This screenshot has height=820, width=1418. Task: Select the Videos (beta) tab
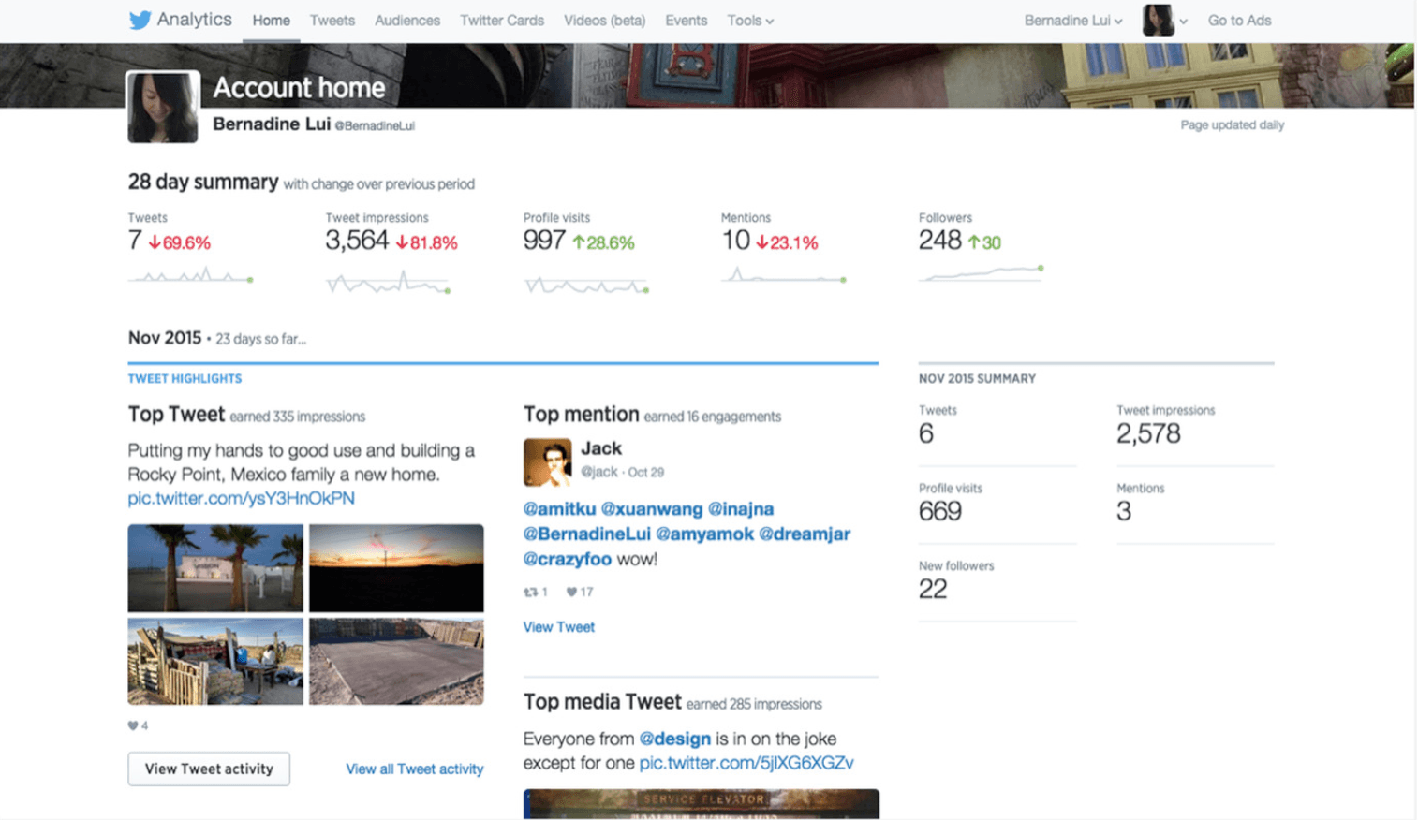(x=604, y=20)
